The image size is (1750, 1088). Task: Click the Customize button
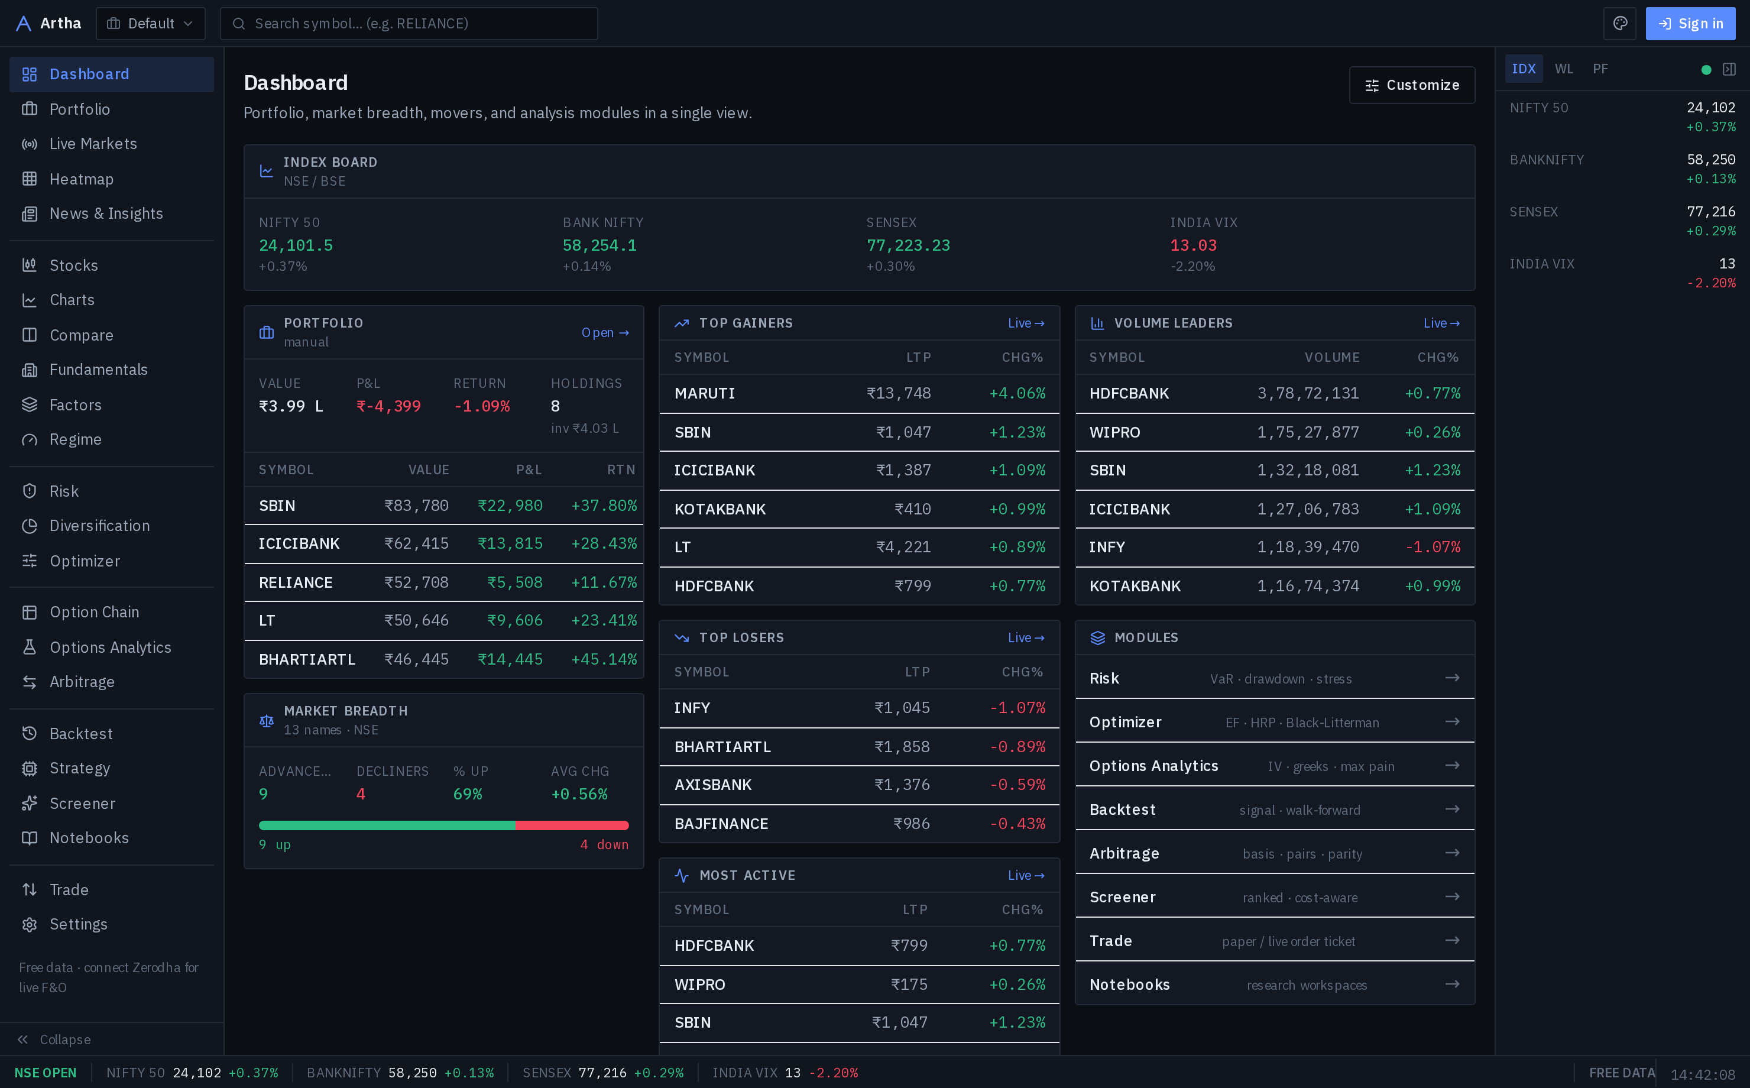[x=1412, y=85]
